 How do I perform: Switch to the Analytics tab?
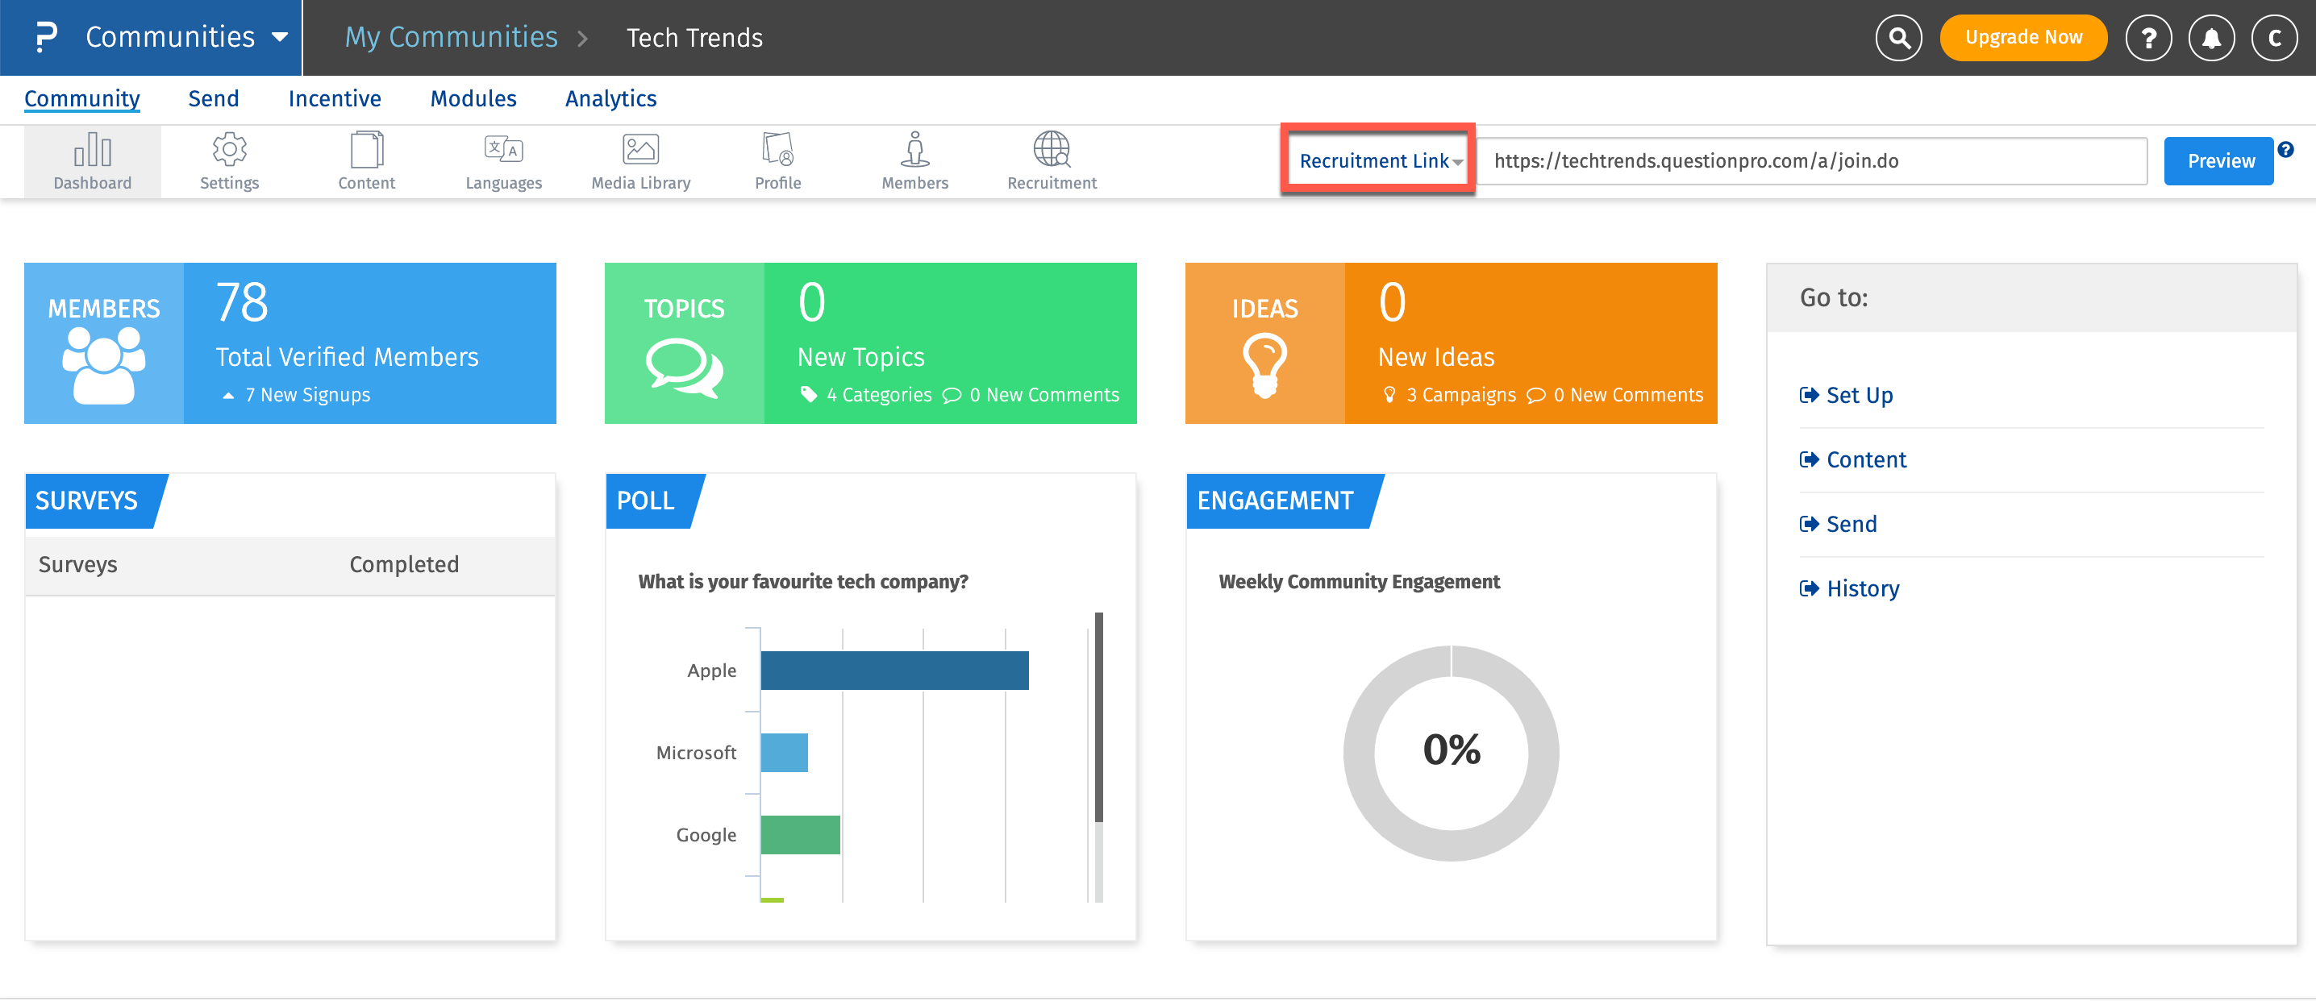[610, 99]
